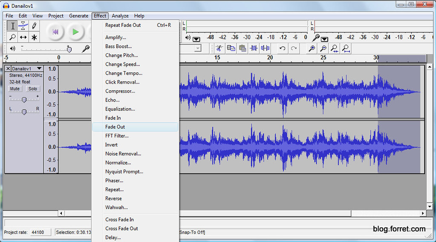Click the green Play button
Viewport: 436px width, 242px height.
point(75,32)
